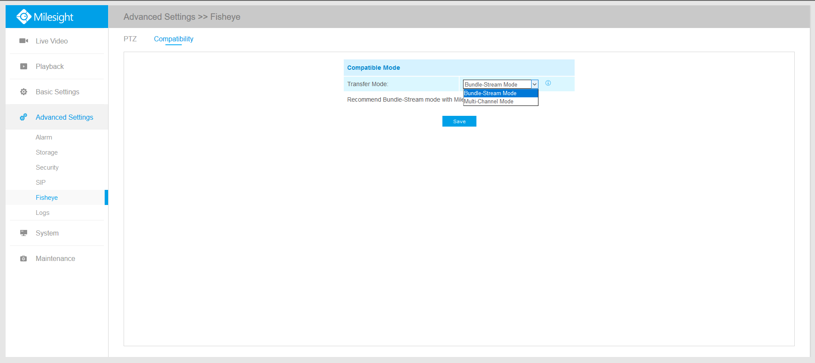
Task: Switch to the Compatibility tab
Action: click(x=174, y=39)
